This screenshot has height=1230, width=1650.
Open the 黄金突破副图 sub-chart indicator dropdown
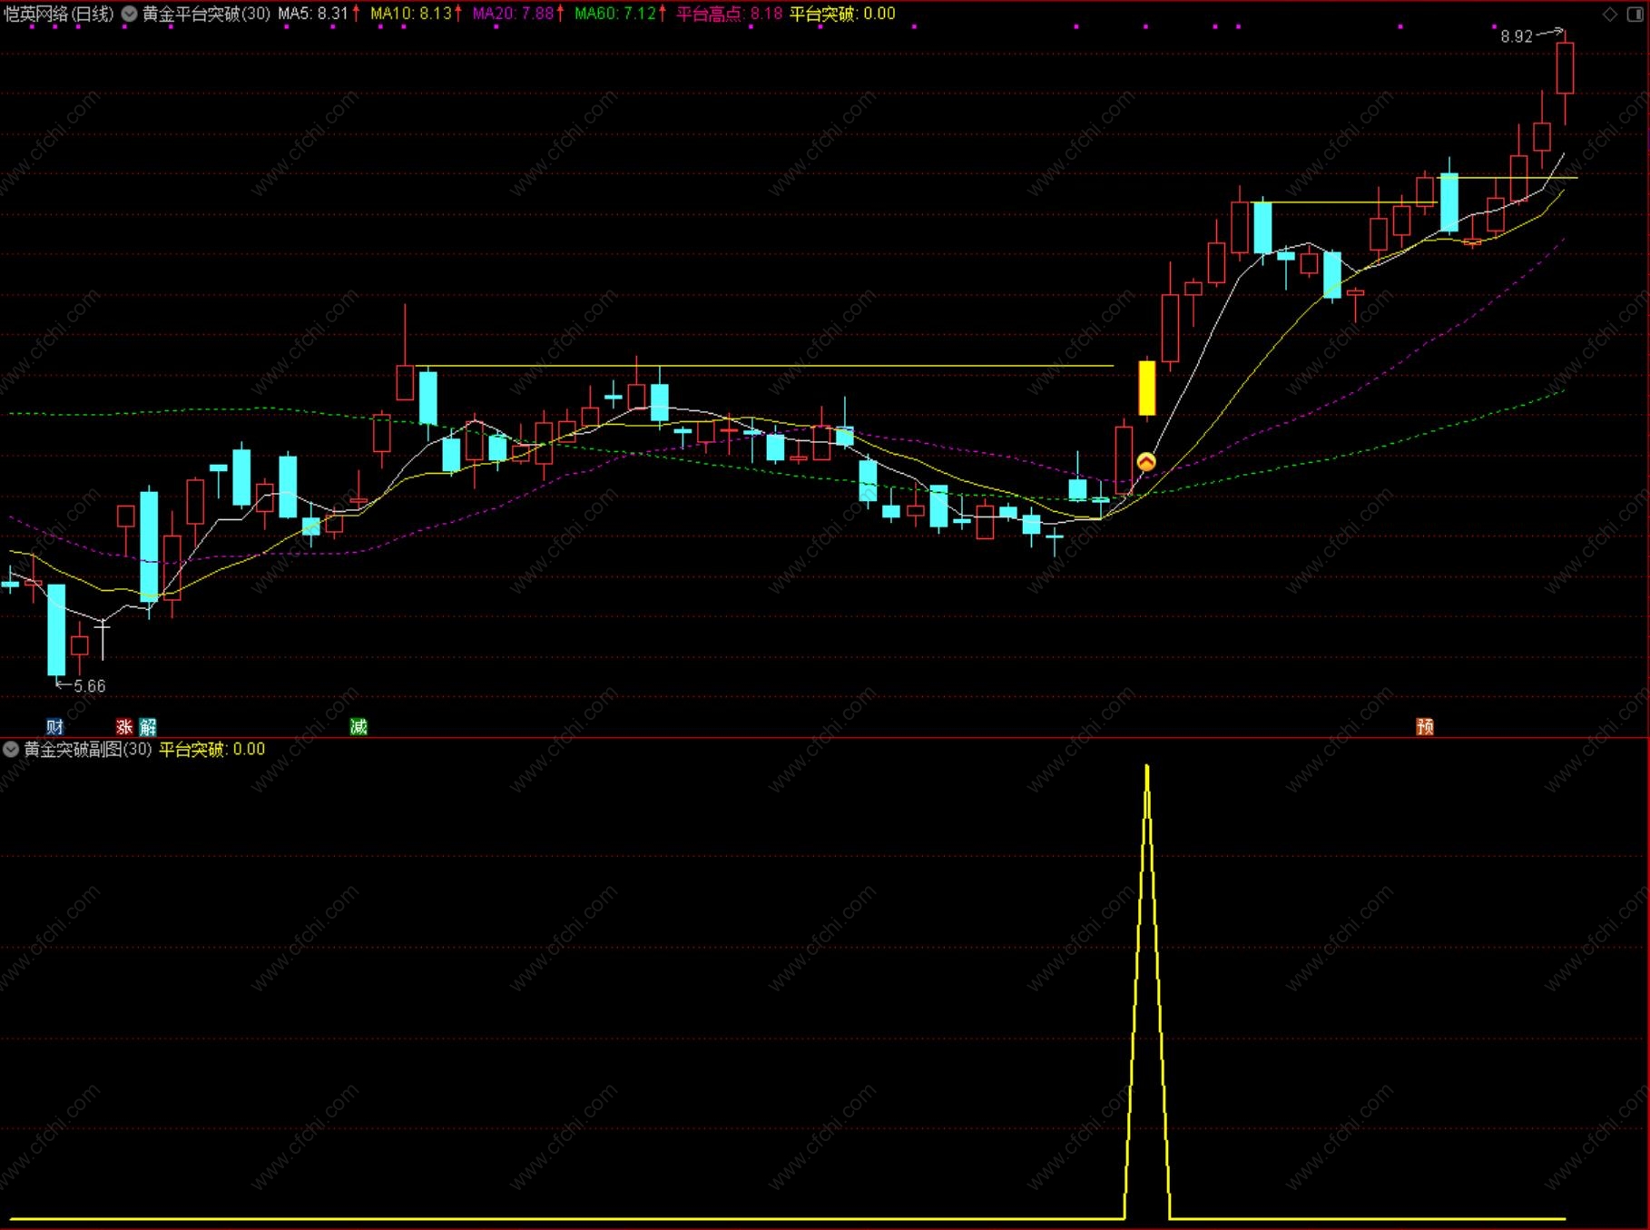coord(11,750)
